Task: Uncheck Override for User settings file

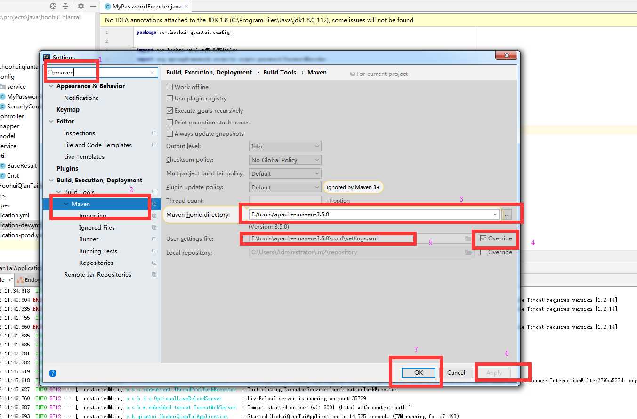Action: point(483,238)
